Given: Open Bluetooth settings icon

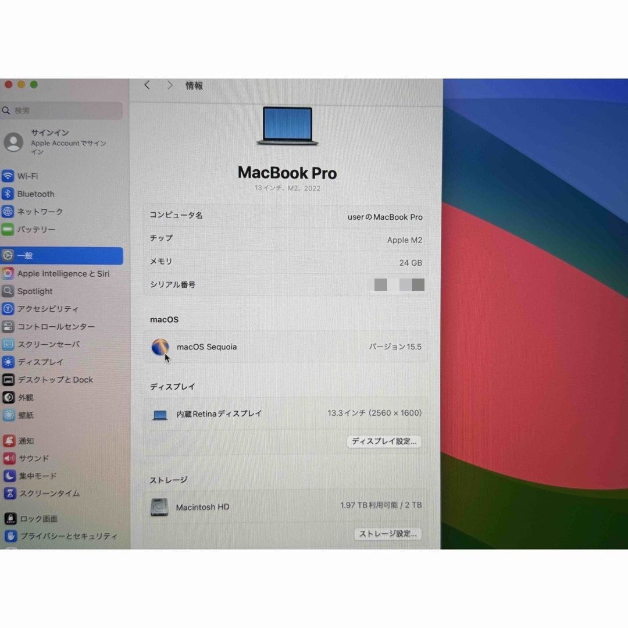Looking at the screenshot, I should pyautogui.click(x=8, y=194).
